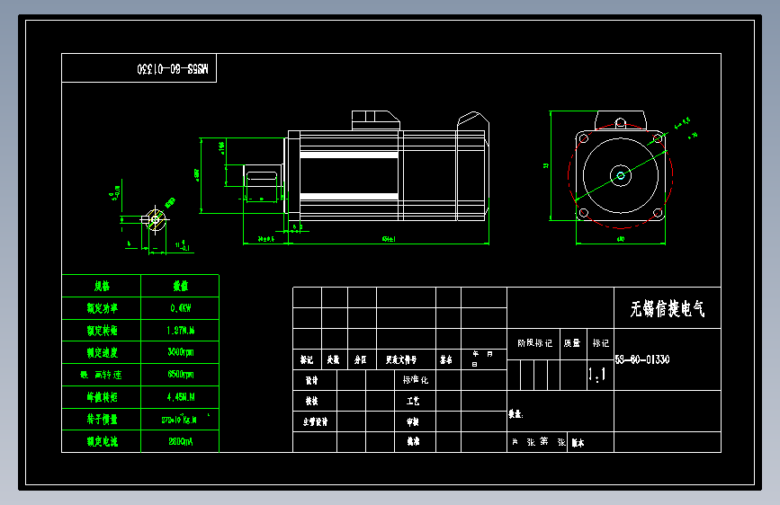Click the 年月日 date column header

(x=482, y=359)
